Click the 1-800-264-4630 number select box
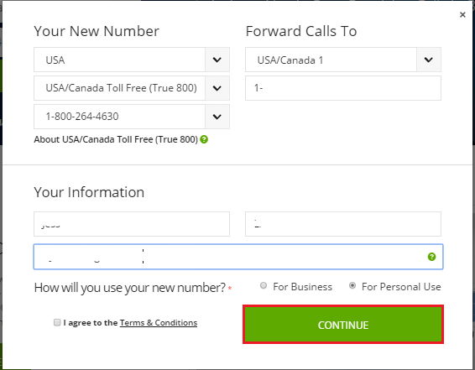This screenshot has height=370, width=475. (x=132, y=117)
